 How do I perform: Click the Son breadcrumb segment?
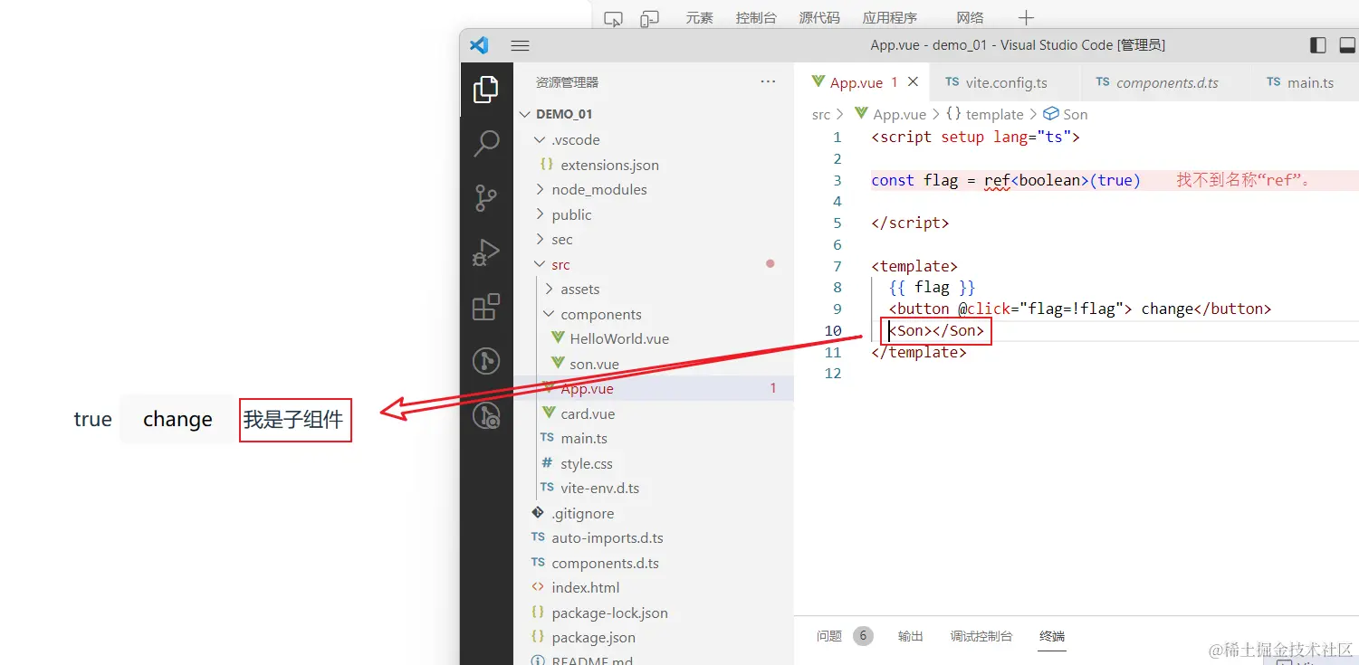click(x=1076, y=114)
